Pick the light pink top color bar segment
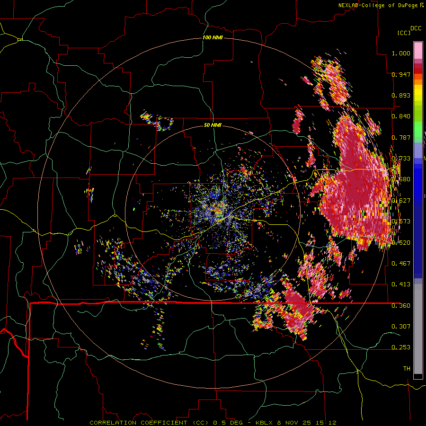This screenshot has width=426, height=426. pos(418,50)
